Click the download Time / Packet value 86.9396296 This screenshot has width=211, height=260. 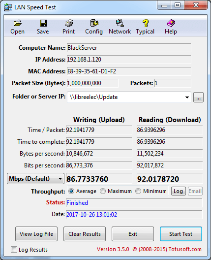[x=170, y=130]
